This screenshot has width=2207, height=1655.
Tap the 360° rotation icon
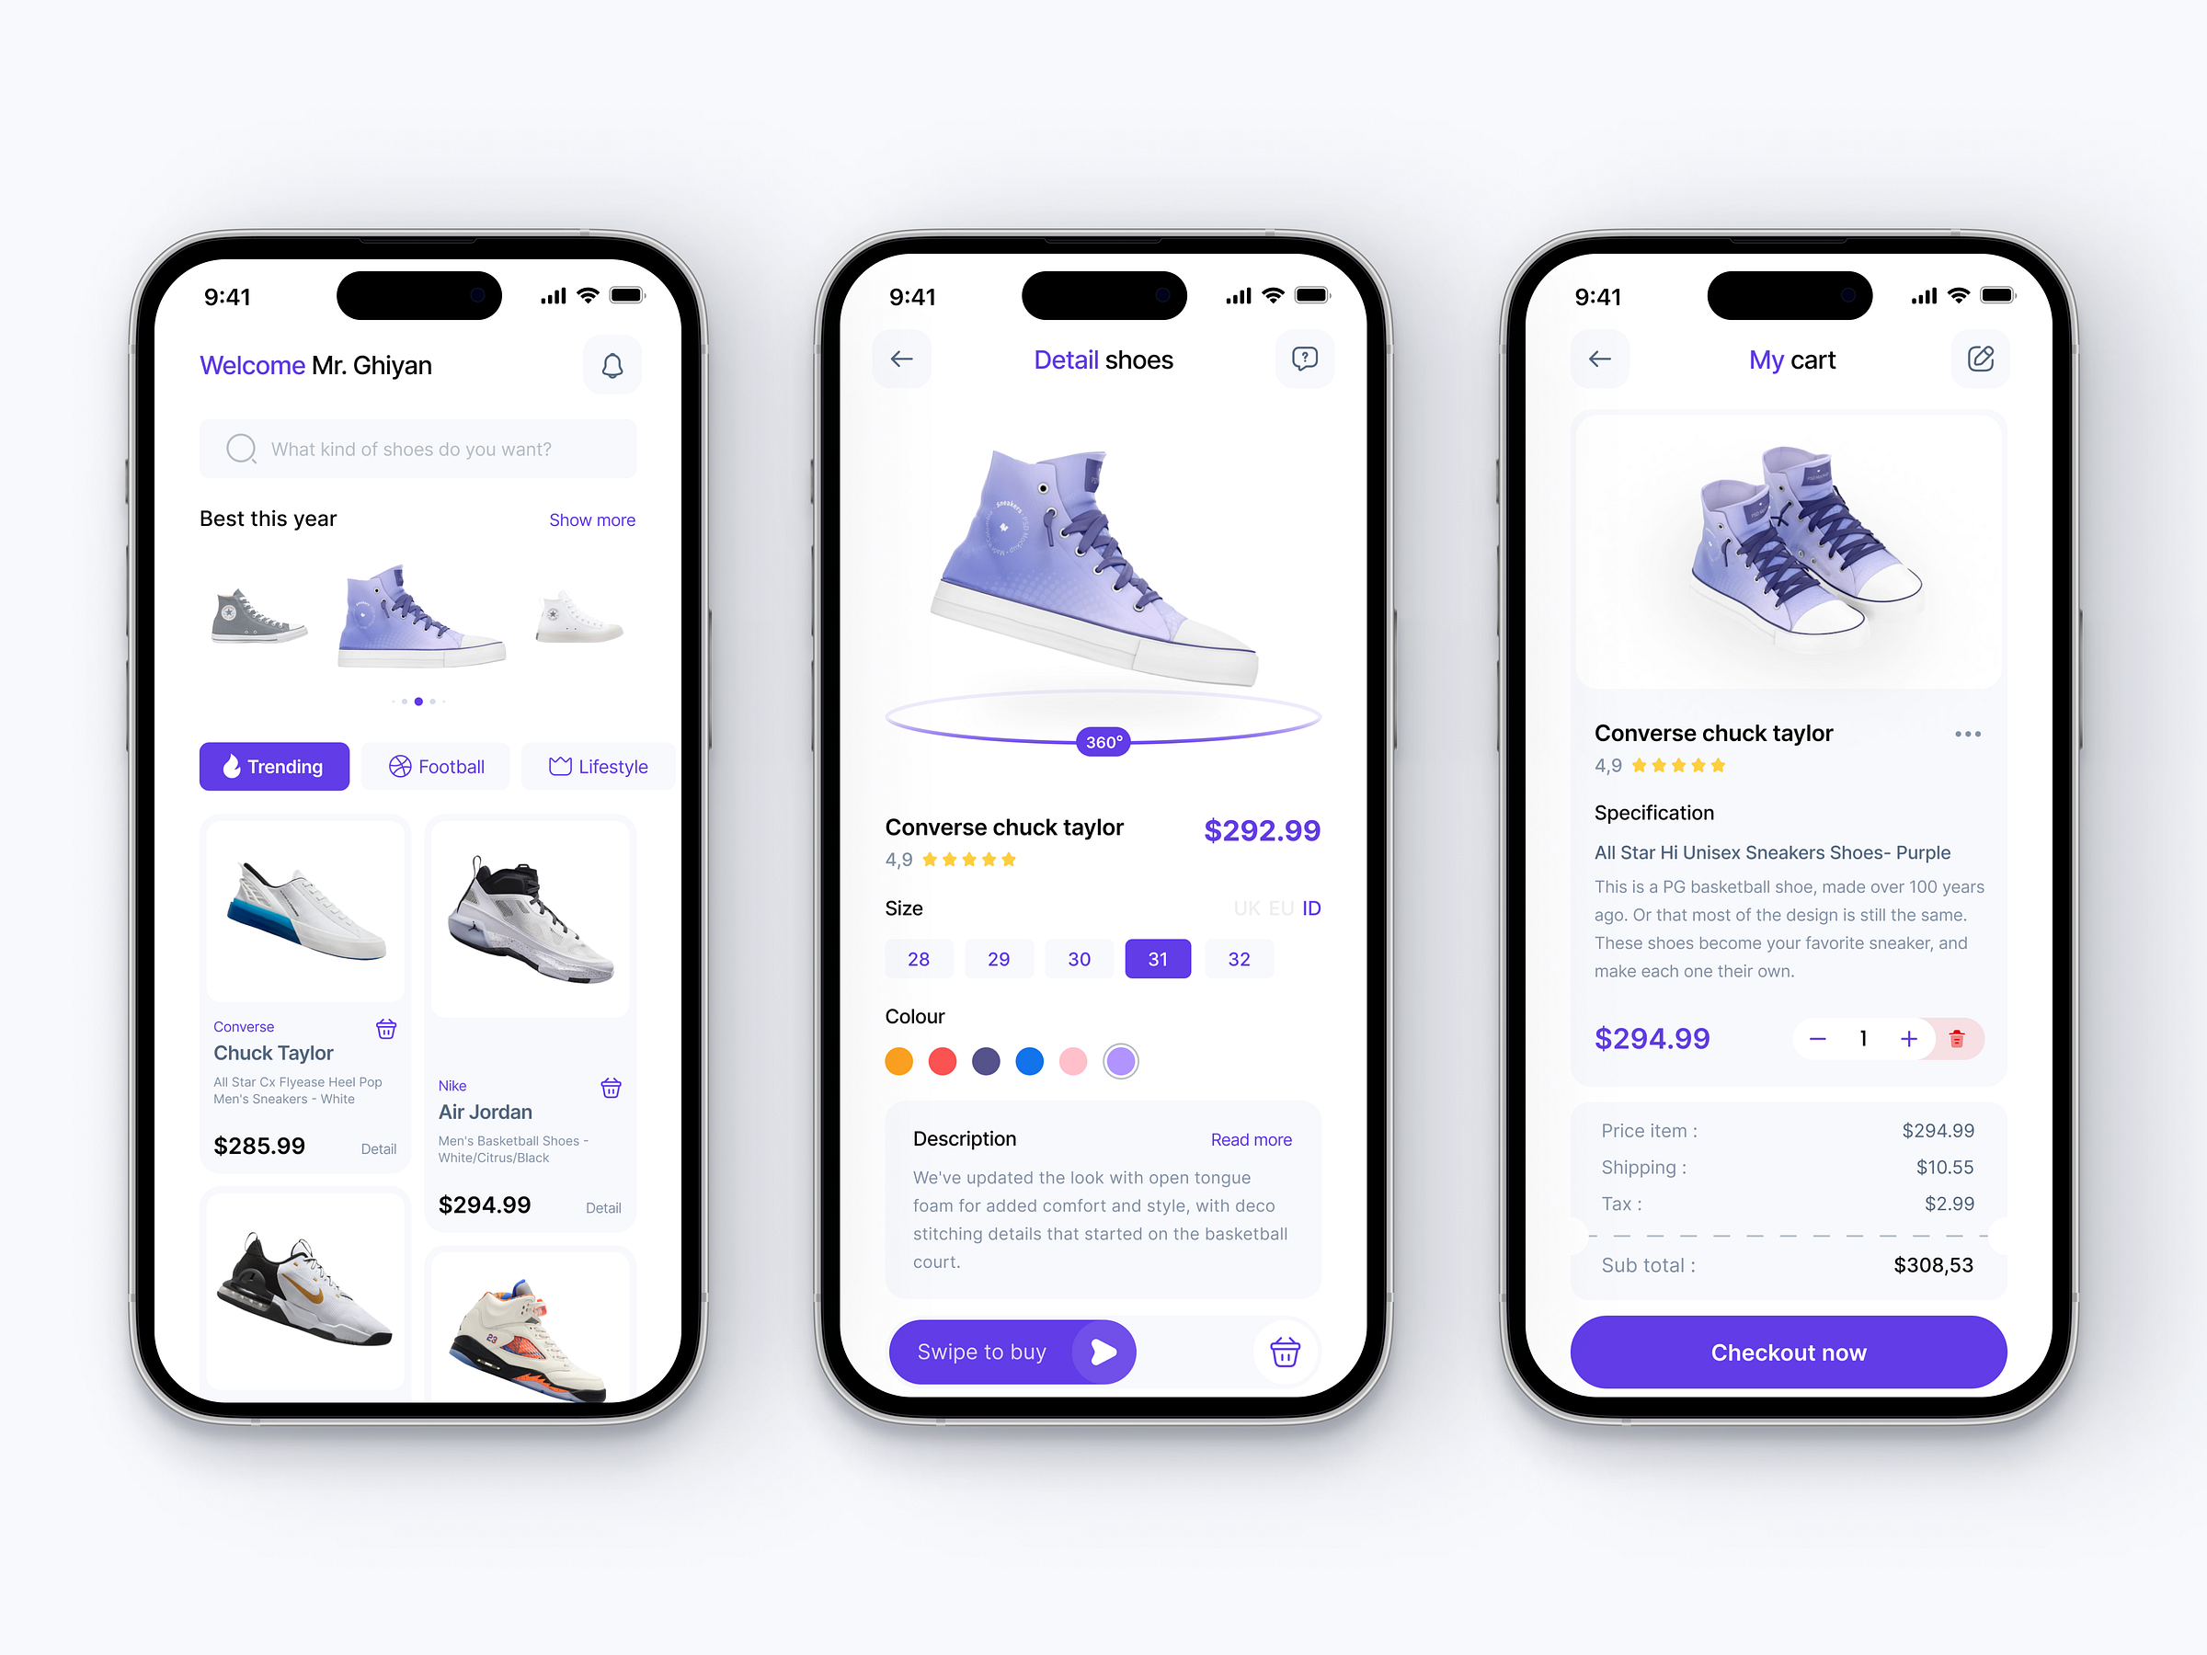1100,742
